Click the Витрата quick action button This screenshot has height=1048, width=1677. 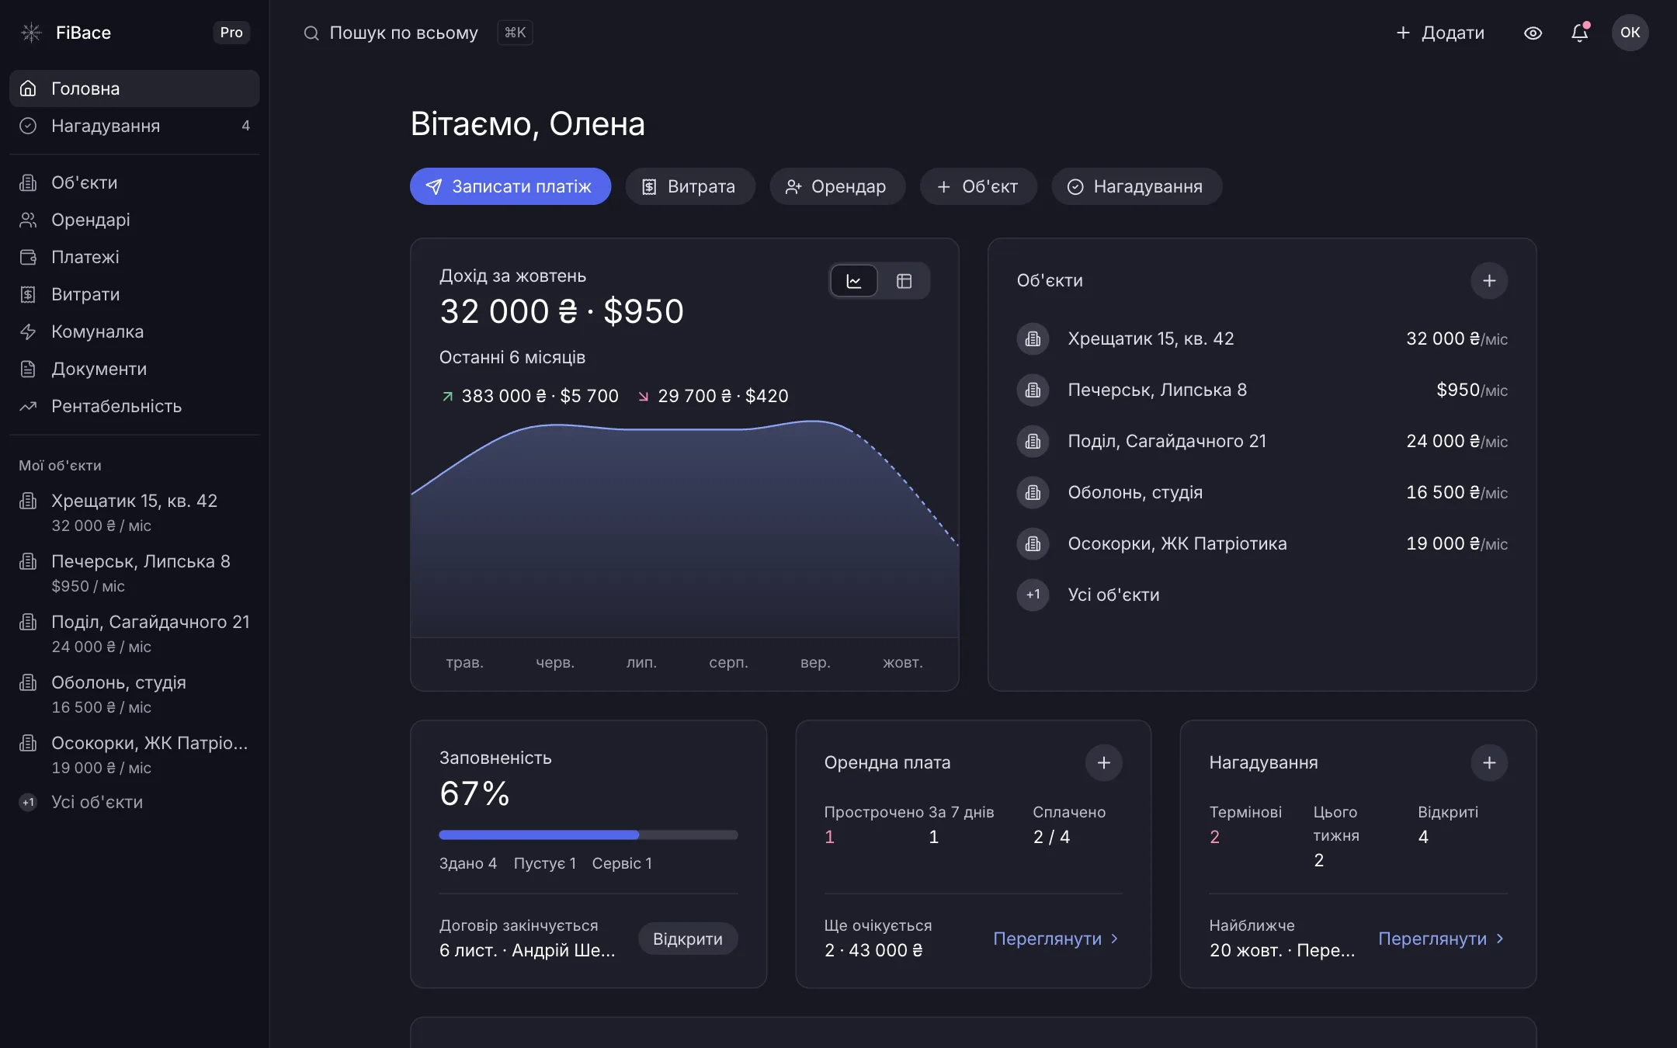[690, 186]
